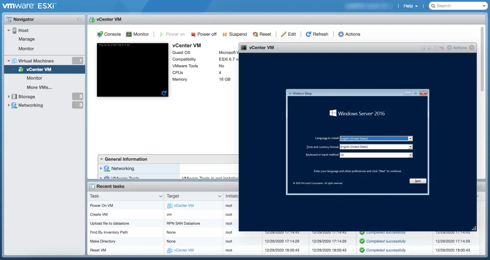The height and width of the screenshot is (260, 490).
Task: Minimize the Navigator panel
Action: pos(79,19)
